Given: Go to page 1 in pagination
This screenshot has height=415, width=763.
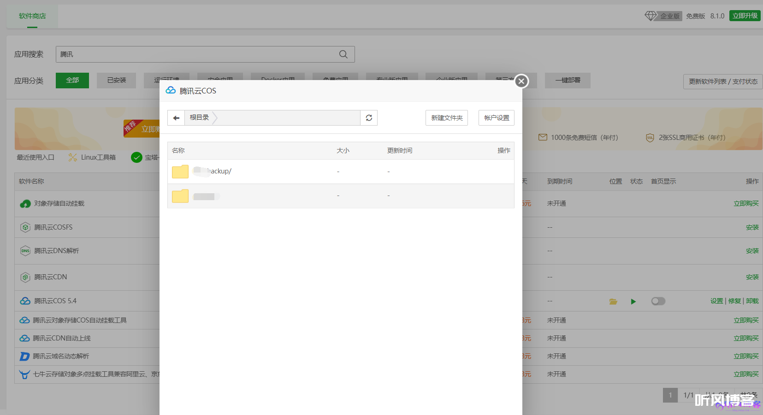Looking at the screenshot, I should pos(670,395).
